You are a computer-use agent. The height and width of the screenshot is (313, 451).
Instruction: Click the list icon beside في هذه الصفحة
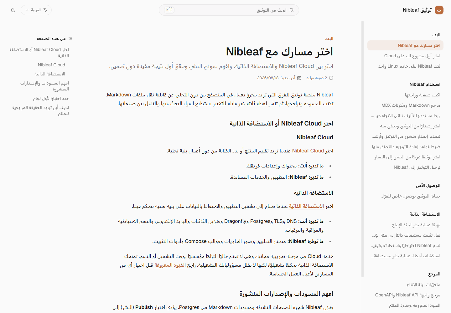[x=70, y=38]
